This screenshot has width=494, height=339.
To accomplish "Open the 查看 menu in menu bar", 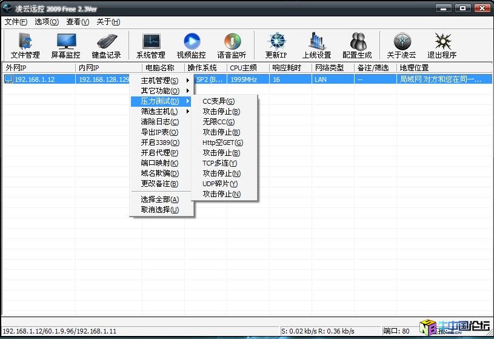I will tap(78, 22).
